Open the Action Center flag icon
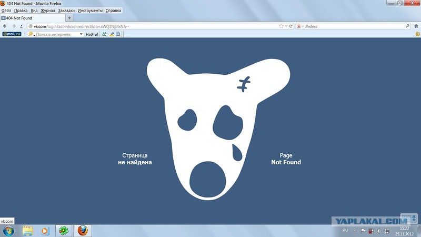 (363, 231)
